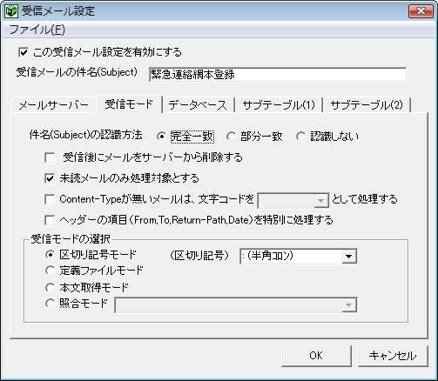Click the 受信メール設定 title bar app icon
Screen dimensions: 438x381
pyautogui.click(x=11, y=11)
